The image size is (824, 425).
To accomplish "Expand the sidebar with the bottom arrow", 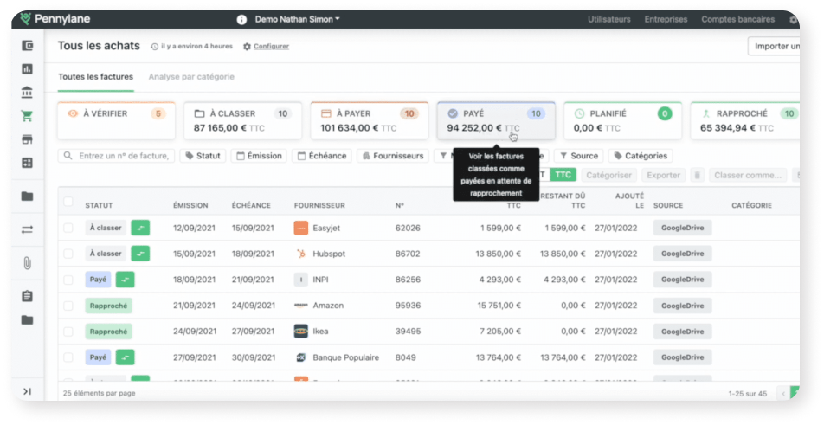I will point(27,391).
